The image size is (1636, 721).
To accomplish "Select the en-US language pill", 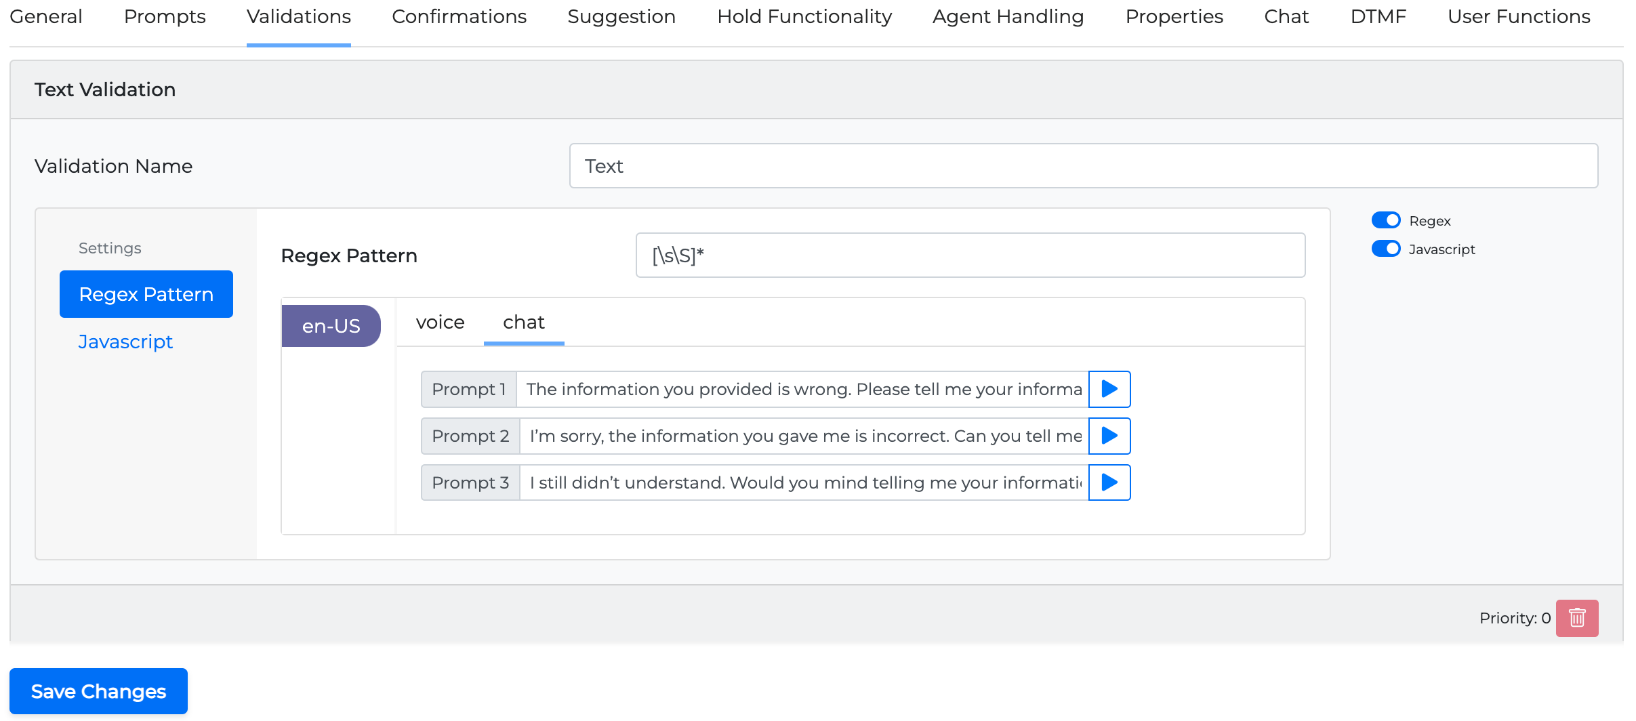I will click(331, 326).
